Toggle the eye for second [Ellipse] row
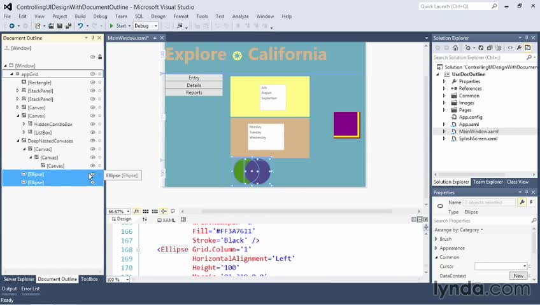Screen dimensions: 540x305 (x=92, y=182)
